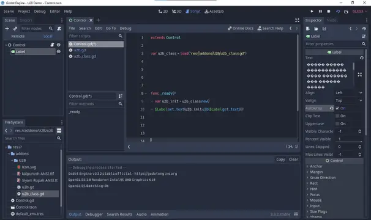Click the Play Custom Scene icon
371x220 pixels.
pyautogui.click(x=346, y=12)
